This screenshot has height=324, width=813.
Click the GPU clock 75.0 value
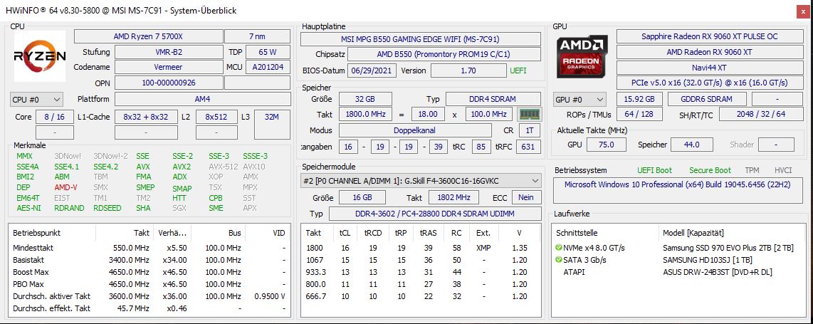[x=606, y=145]
